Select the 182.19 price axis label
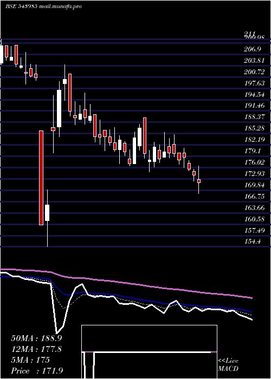271x379 pixels. (x=254, y=140)
